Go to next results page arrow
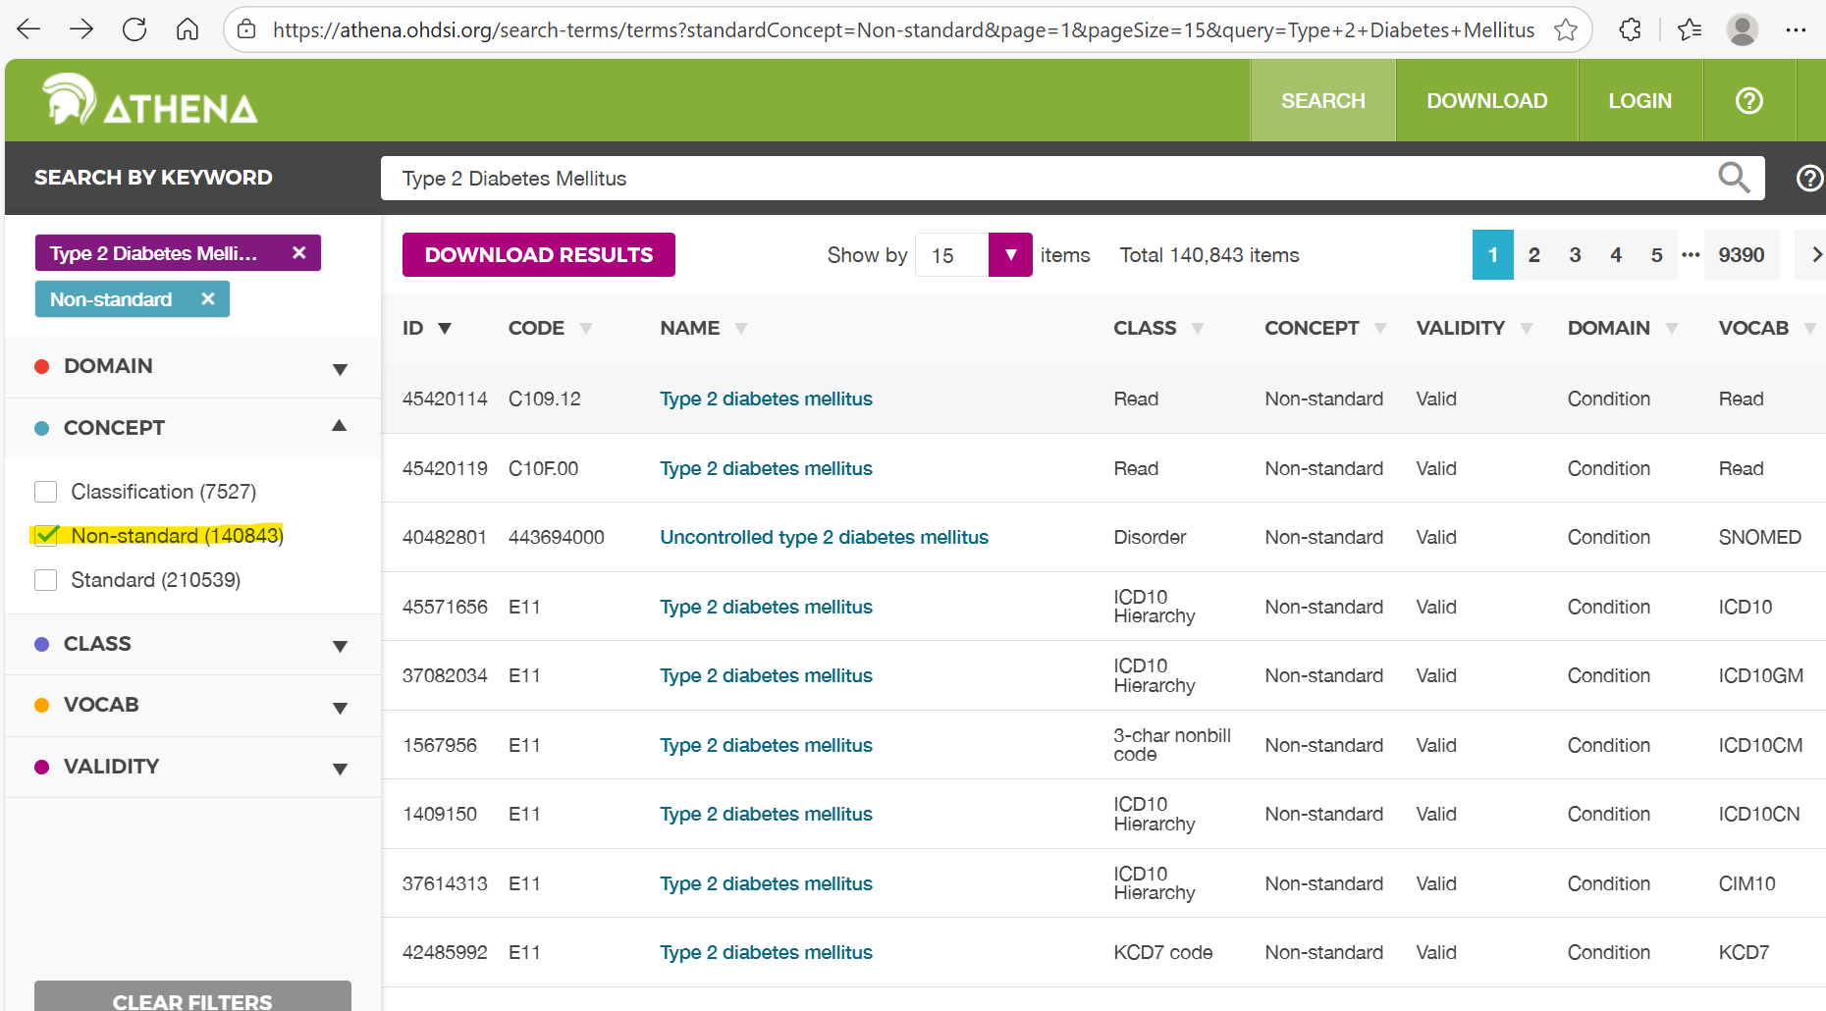Image resolution: width=1826 pixels, height=1011 pixels. tap(1814, 255)
